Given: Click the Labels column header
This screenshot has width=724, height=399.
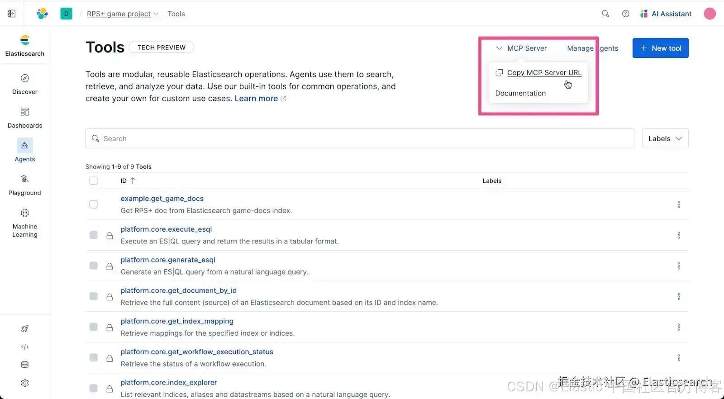Looking at the screenshot, I should 492,180.
